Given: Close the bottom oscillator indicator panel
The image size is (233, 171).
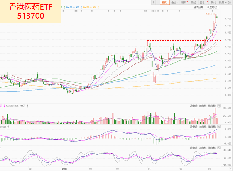Looking at the screenshot, I should click(x=219, y=148).
